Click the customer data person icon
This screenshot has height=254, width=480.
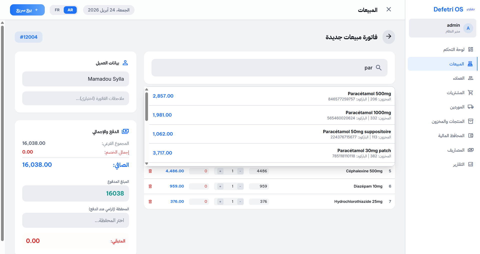point(126,63)
